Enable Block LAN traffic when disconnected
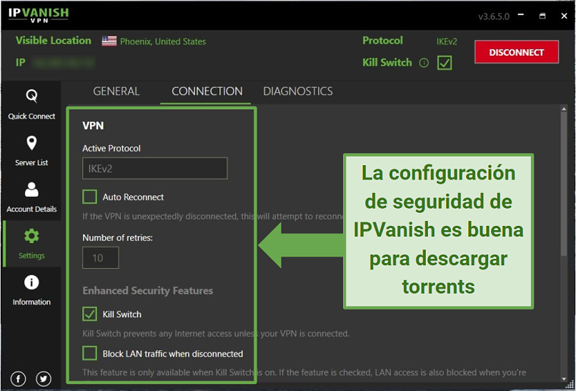This screenshot has width=576, height=391. 89,354
